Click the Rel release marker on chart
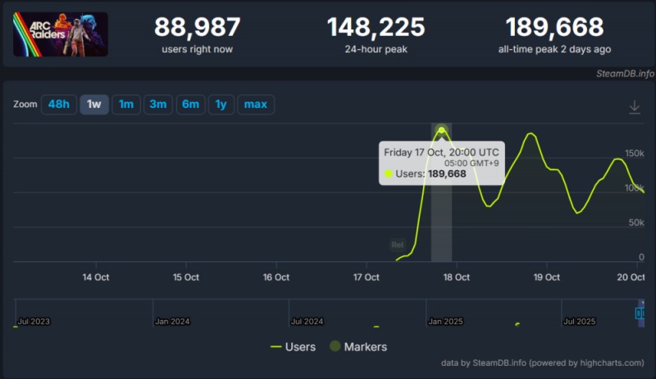656x379 pixels. [398, 245]
